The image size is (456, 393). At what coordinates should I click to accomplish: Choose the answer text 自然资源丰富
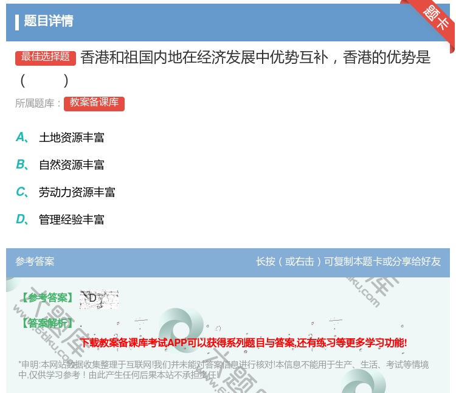72,165
